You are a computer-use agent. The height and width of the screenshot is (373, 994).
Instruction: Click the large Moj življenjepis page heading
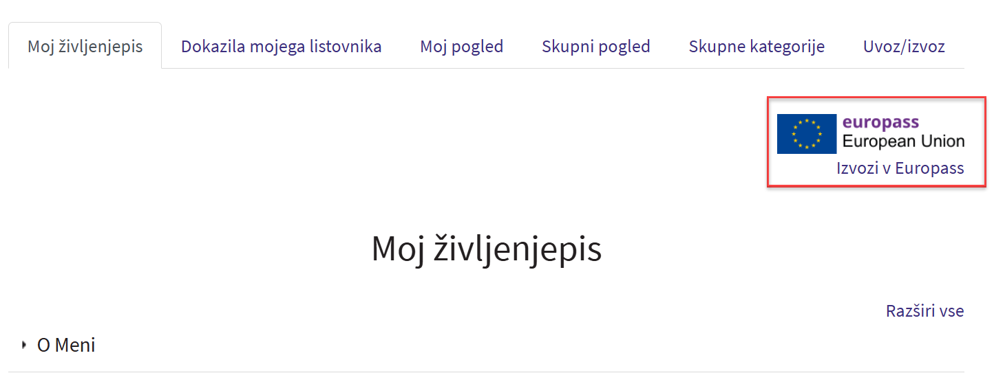tap(486, 249)
